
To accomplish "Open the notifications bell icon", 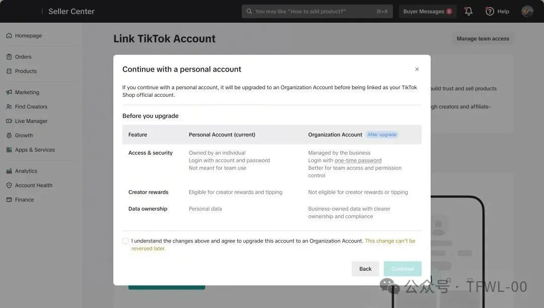I will (468, 11).
